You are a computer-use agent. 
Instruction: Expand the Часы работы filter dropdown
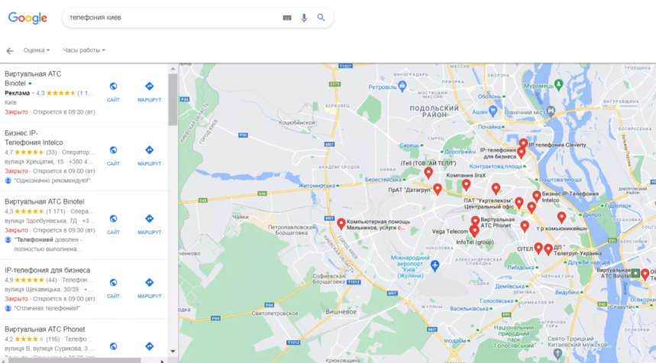click(84, 50)
